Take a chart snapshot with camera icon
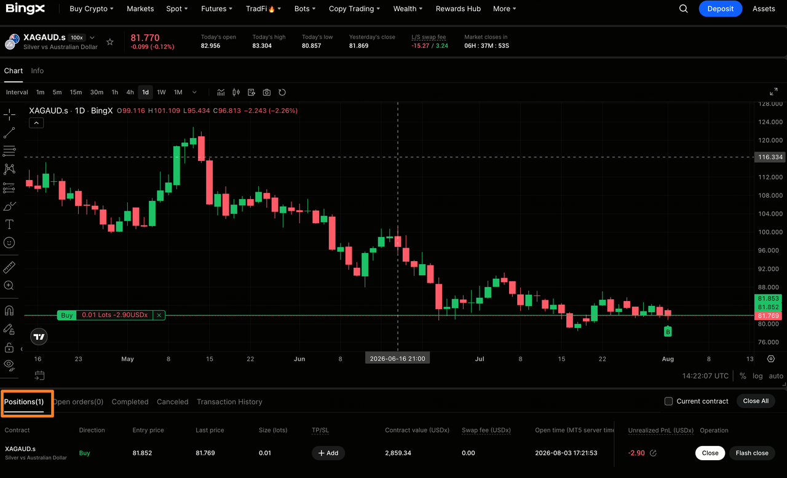 pos(266,92)
